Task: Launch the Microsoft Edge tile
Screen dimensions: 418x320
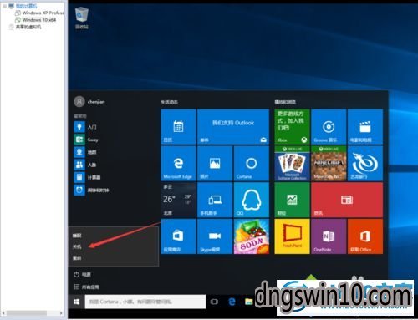Action: tap(178, 164)
